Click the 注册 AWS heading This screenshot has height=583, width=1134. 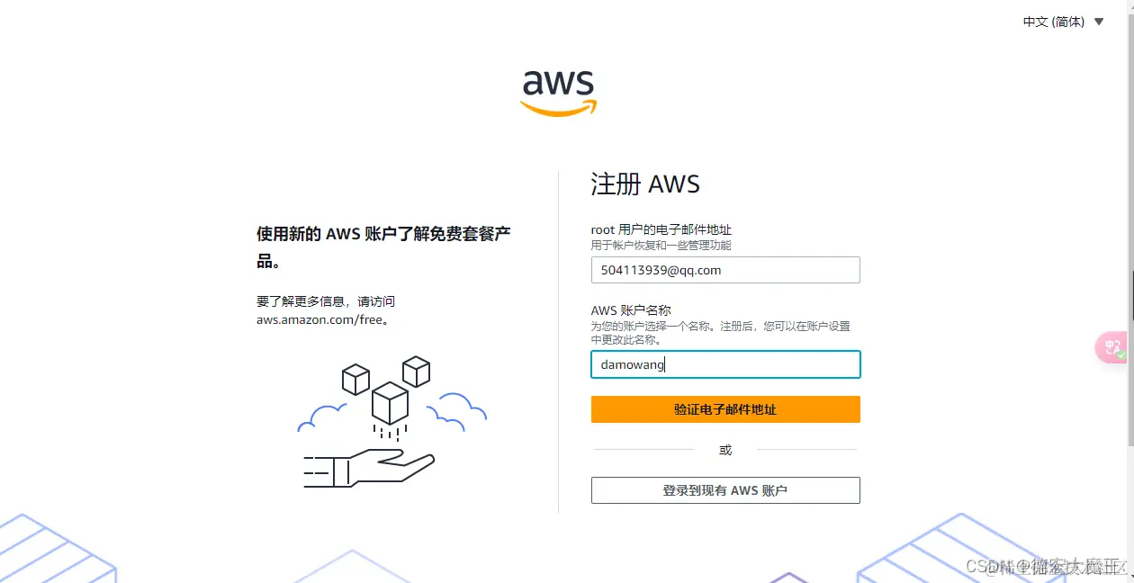pyautogui.click(x=645, y=184)
